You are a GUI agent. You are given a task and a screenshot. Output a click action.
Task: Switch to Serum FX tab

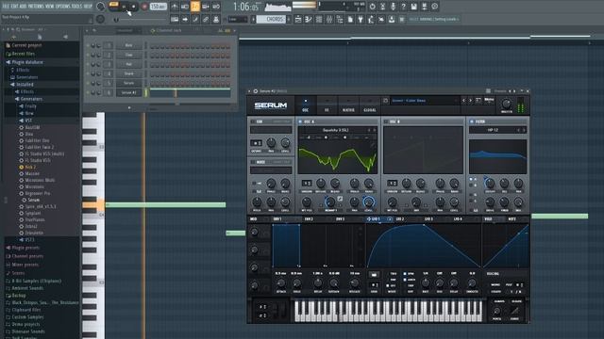coord(327,105)
